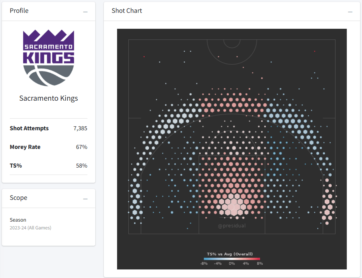Click the Sacramento Kings logo

pos(49,58)
